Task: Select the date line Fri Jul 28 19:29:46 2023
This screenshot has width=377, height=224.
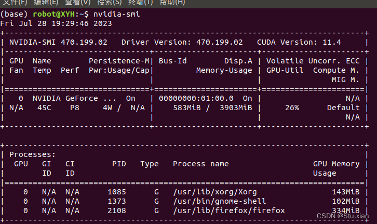Action: click(x=56, y=23)
